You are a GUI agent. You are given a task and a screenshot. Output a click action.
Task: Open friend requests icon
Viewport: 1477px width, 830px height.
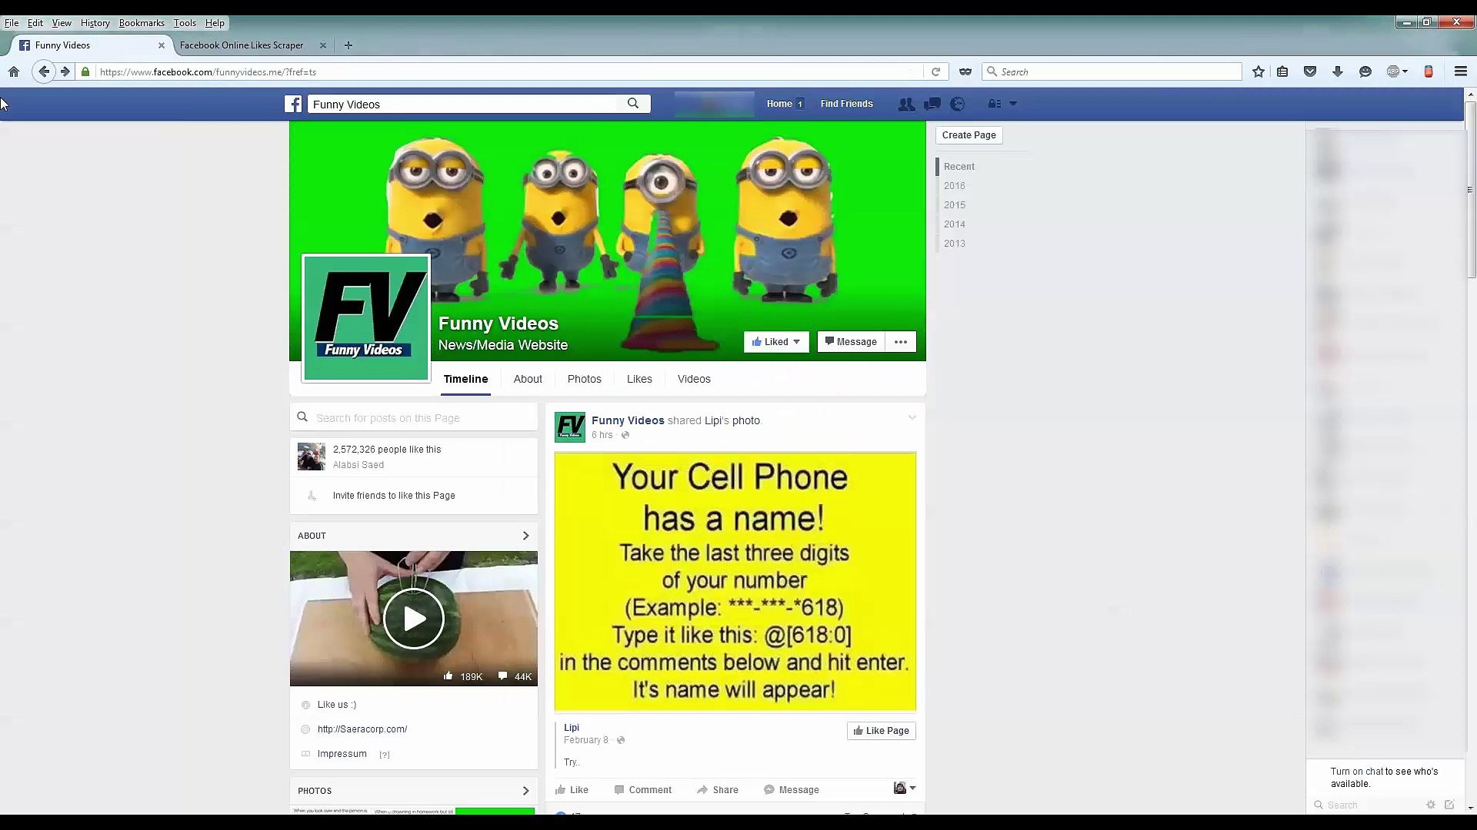point(906,104)
